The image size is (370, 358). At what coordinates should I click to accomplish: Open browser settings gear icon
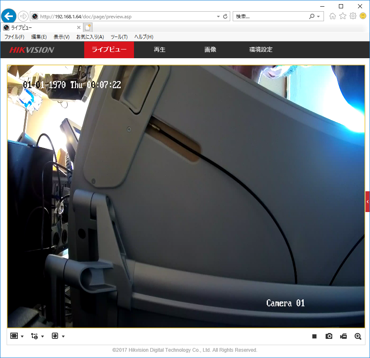[x=353, y=16]
